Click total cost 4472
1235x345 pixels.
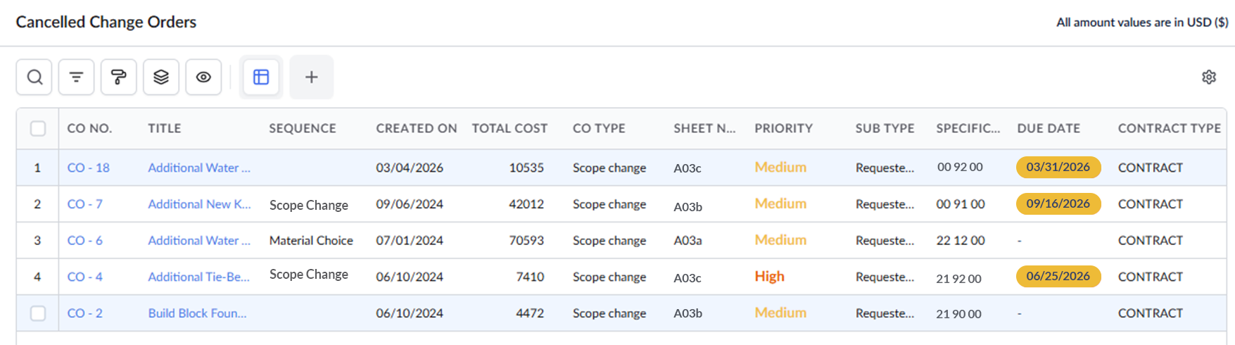point(530,313)
